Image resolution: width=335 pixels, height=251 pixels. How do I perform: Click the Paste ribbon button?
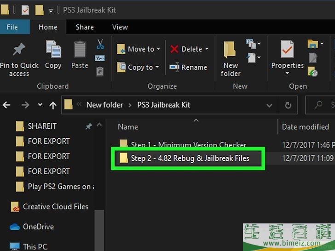(x=80, y=55)
